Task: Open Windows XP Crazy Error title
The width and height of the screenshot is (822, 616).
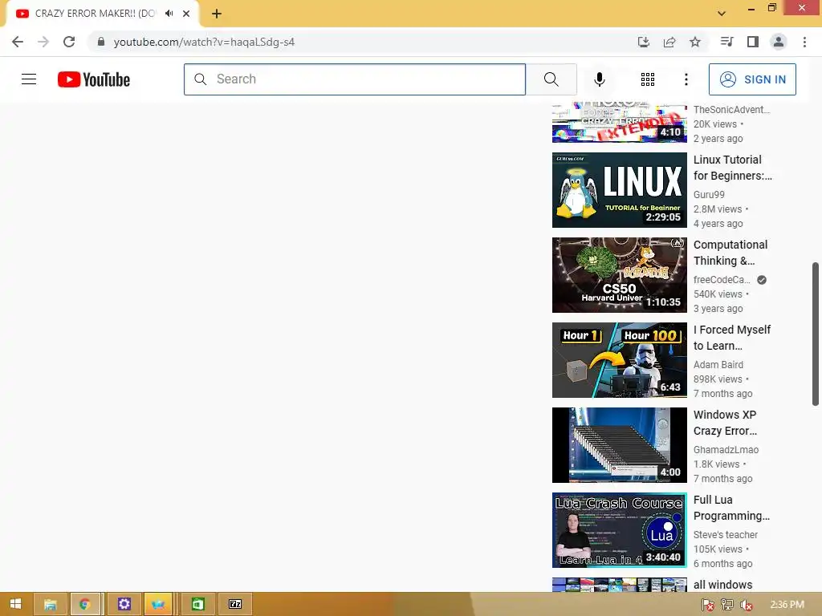Action: (725, 423)
